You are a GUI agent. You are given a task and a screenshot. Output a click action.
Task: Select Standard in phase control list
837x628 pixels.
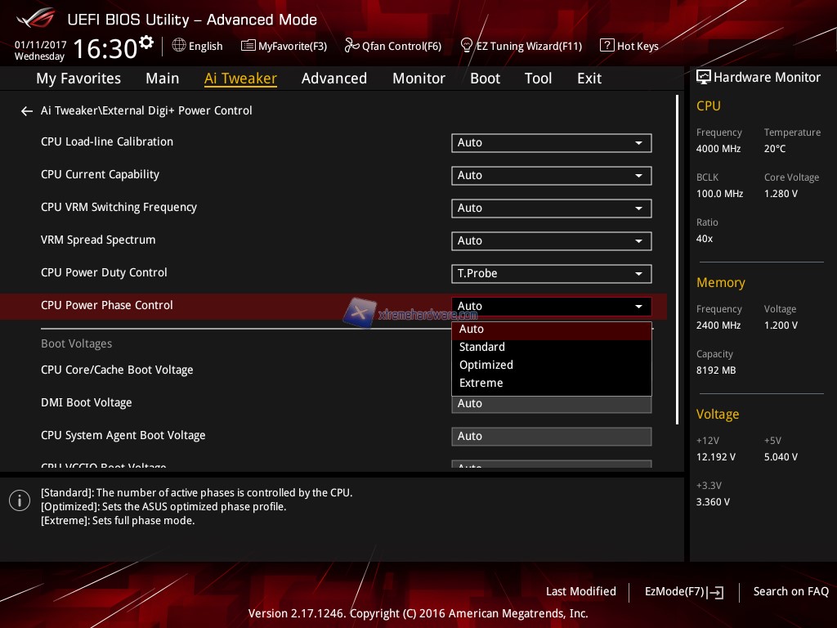coord(482,347)
